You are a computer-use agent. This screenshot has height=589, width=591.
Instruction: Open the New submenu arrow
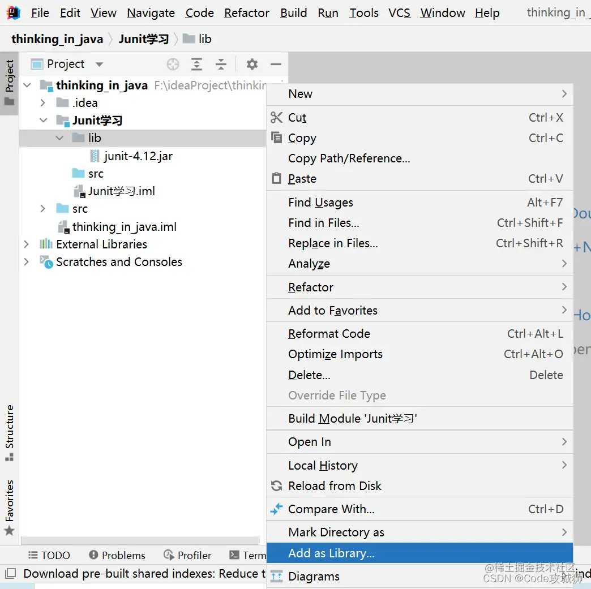click(x=564, y=94)
